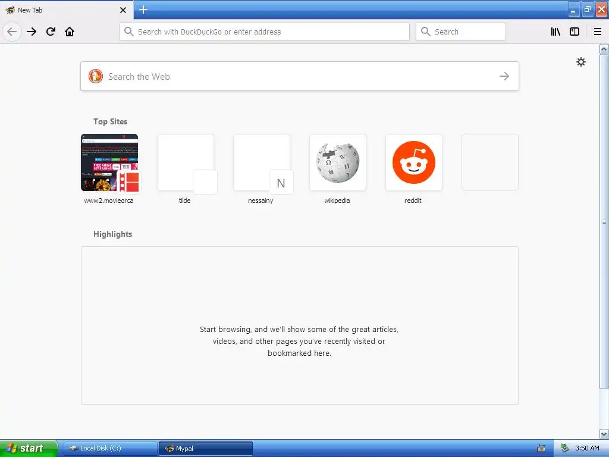Reload the current page
609x457 pixels.
point(51,32)
